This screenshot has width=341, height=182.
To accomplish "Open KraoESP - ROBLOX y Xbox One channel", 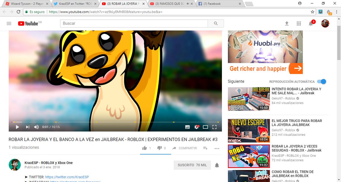I will [49, 163].
